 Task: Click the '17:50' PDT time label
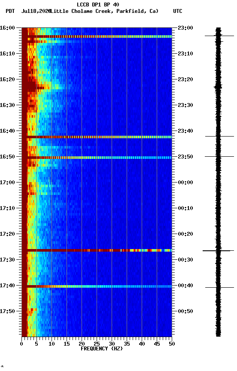(7, 311)
